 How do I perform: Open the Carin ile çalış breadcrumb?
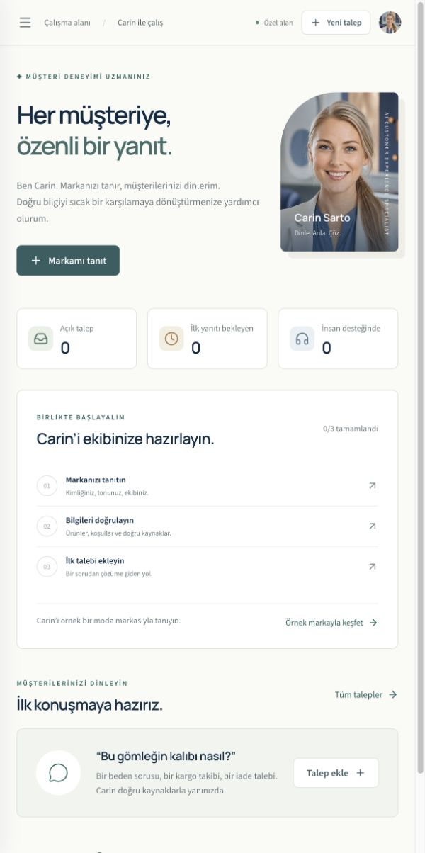140,23
